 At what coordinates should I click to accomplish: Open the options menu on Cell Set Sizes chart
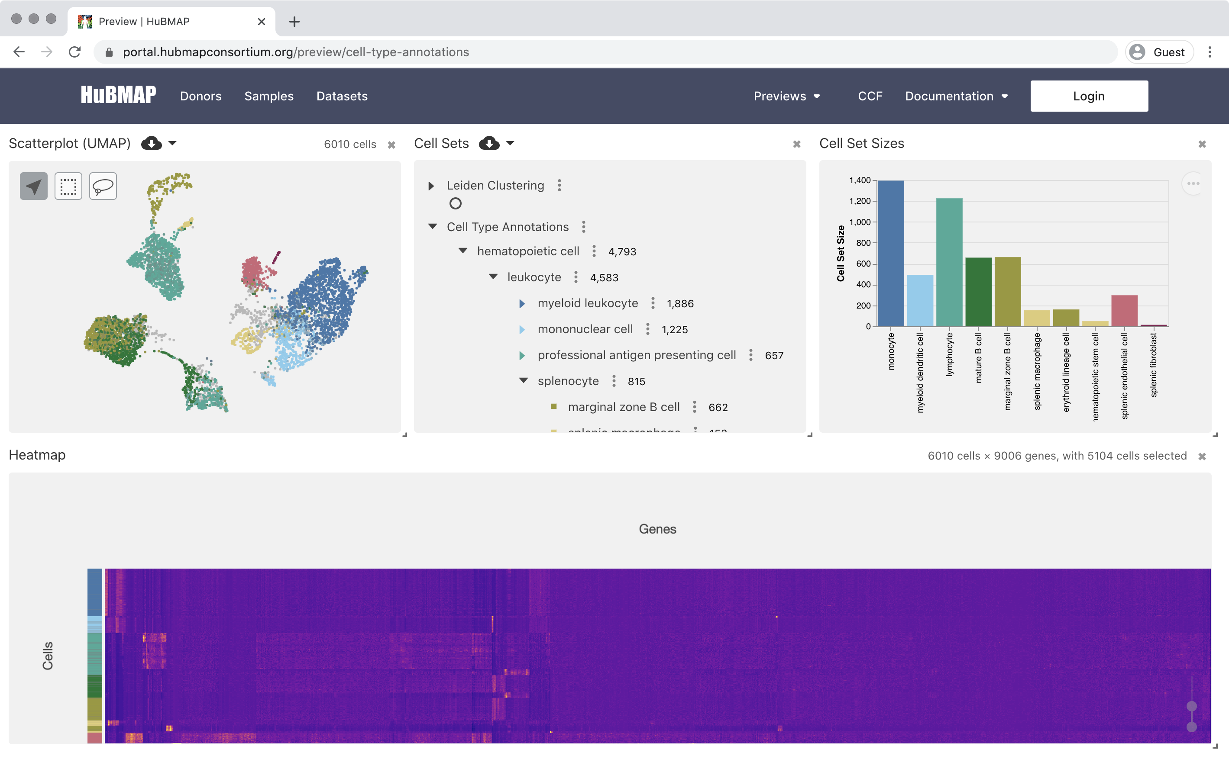[1194, 183]
